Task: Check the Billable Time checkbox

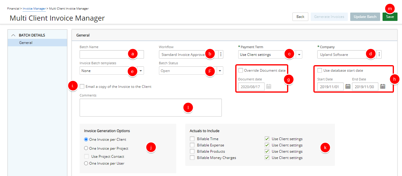Action: pyautogui.click(x=192, y=139)
